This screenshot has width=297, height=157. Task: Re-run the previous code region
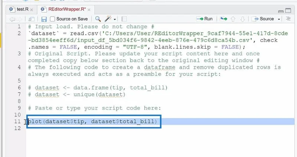click(x=223, y=19)
